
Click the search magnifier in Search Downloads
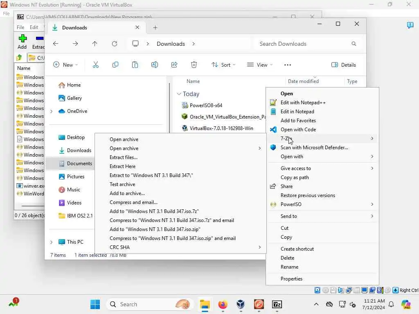[354, 43]
